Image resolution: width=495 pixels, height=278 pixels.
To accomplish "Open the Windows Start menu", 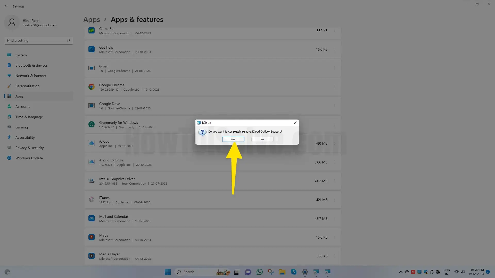I will tap(168, 272).
